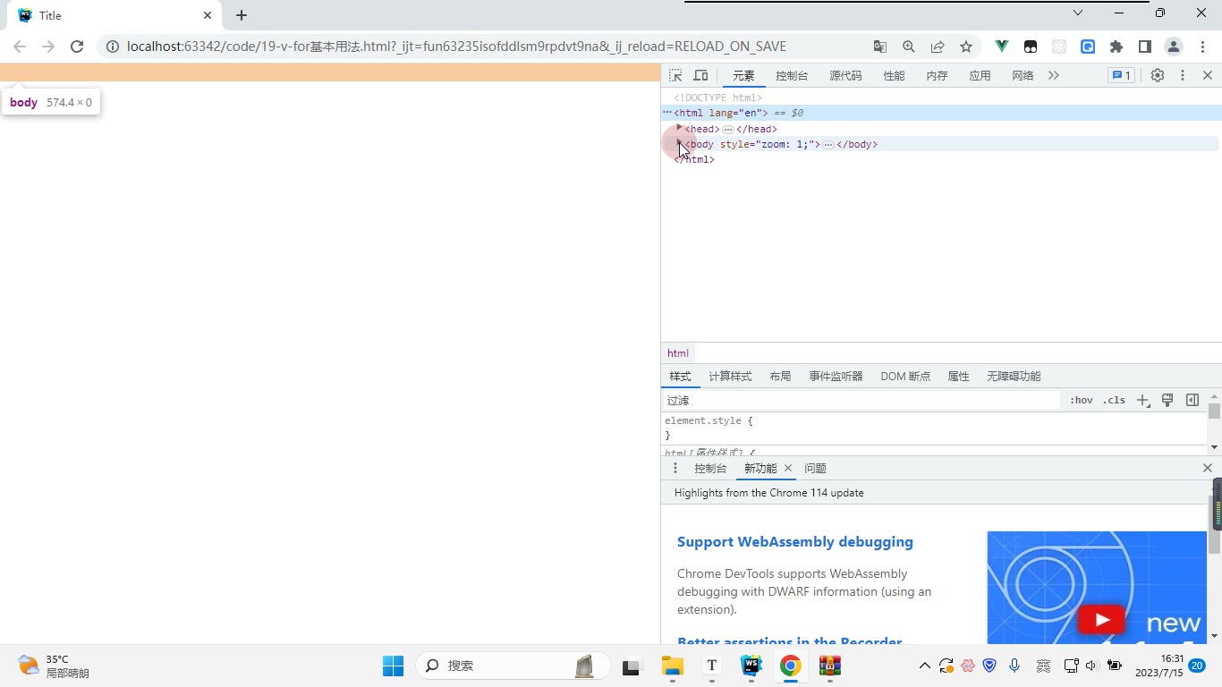Add a new style rule with plus icon
The width and height of the screenshot is (1222, 687).
(1142, 401)
